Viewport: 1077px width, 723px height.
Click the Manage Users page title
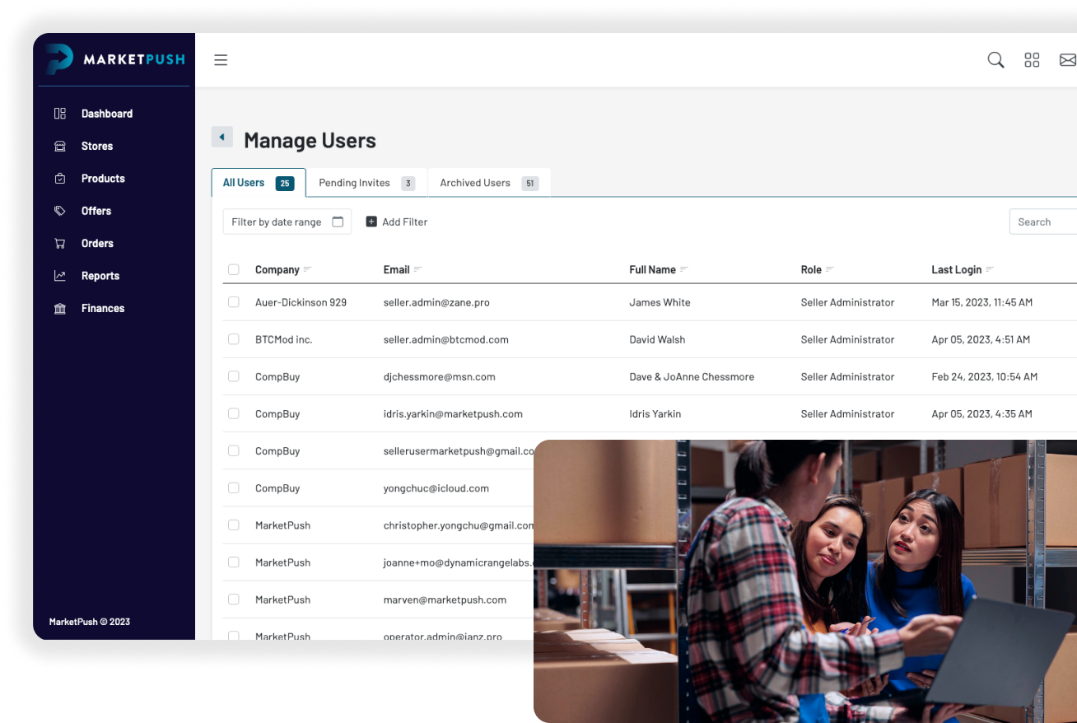click(x=310, y=141)
